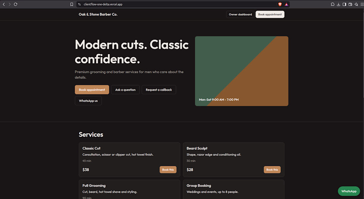Book the Classic Cut service
The image size is (364, 199).
(x=168, y=170)
